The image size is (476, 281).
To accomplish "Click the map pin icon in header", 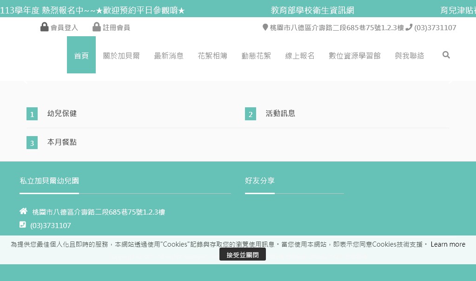I will coord(265,27).
